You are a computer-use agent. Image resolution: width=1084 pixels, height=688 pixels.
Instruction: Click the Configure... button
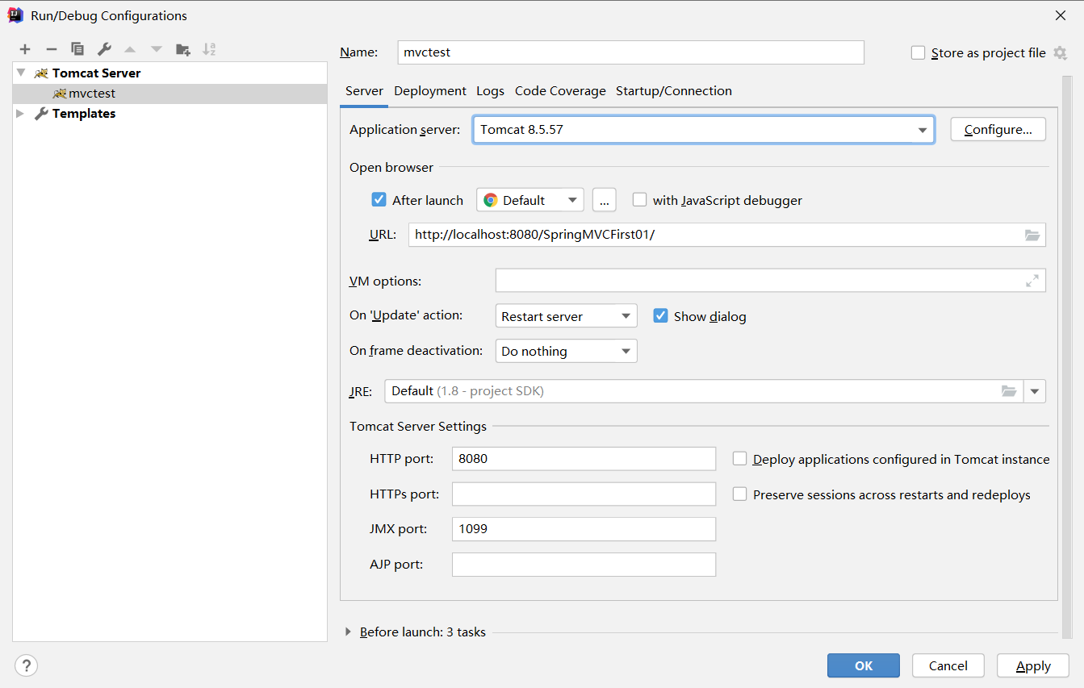(x=998, y=130)
